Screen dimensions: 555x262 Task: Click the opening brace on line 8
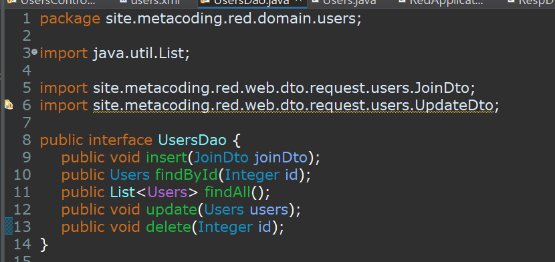(x=237, y=140)
